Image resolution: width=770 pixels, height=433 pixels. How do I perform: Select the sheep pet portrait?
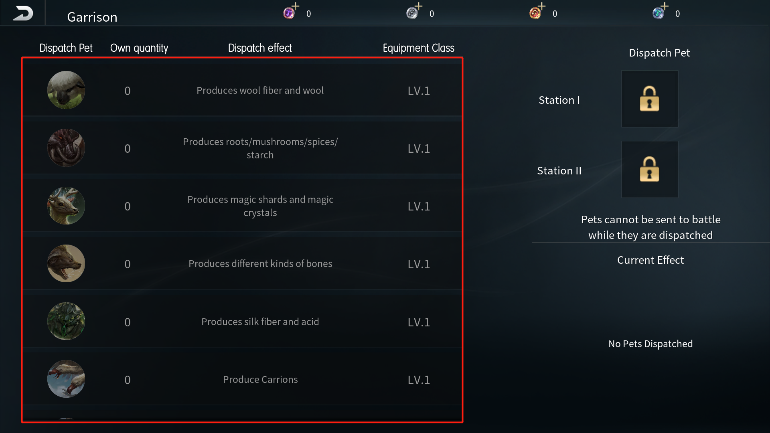pos(66,90)
